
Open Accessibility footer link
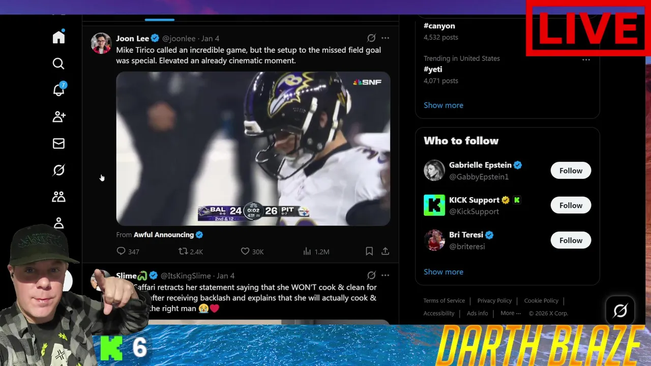(x=439, y=314)
